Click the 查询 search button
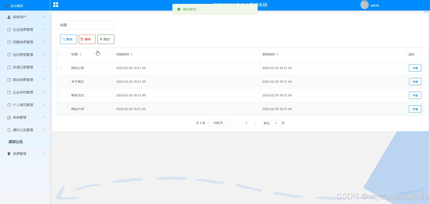Image resolution: width=430 pixels, height=204 pixels. pos(68,39)
